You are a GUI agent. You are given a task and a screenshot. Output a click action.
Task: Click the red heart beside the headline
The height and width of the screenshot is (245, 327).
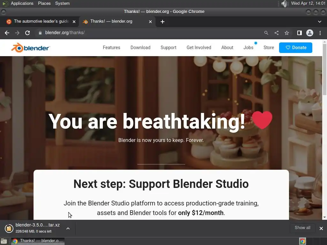[262, 120]
